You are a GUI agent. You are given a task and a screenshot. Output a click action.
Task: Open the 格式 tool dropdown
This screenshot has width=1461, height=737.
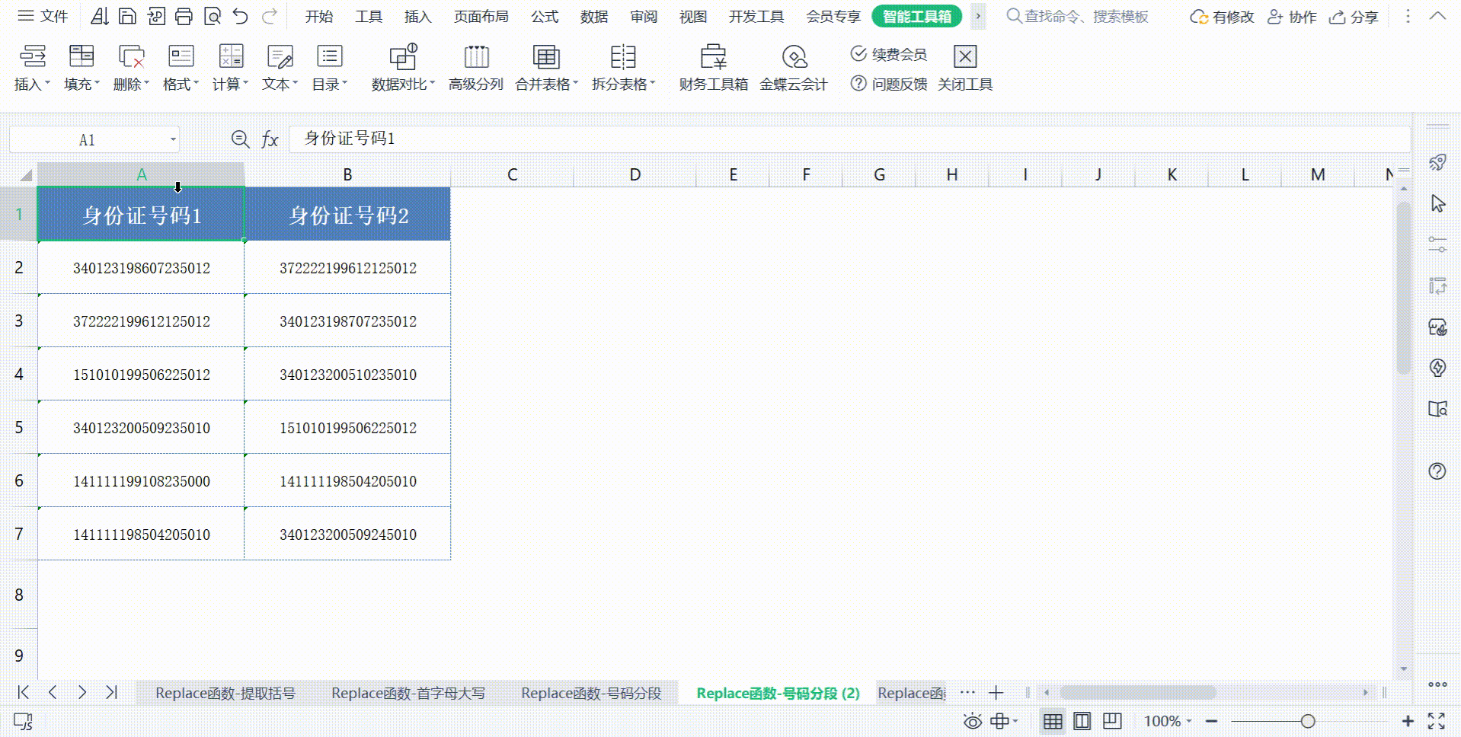[x=181, y=68]
